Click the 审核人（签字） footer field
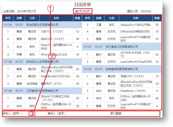Viewport: 173px width, 127px height. point(13,114)
